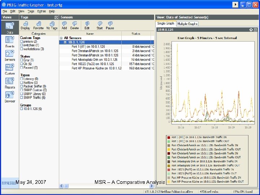Maximize the 10.0.1.126 graph panel
Image resolution: width=260 pixels, height=195 pixels.
[255, 30]
